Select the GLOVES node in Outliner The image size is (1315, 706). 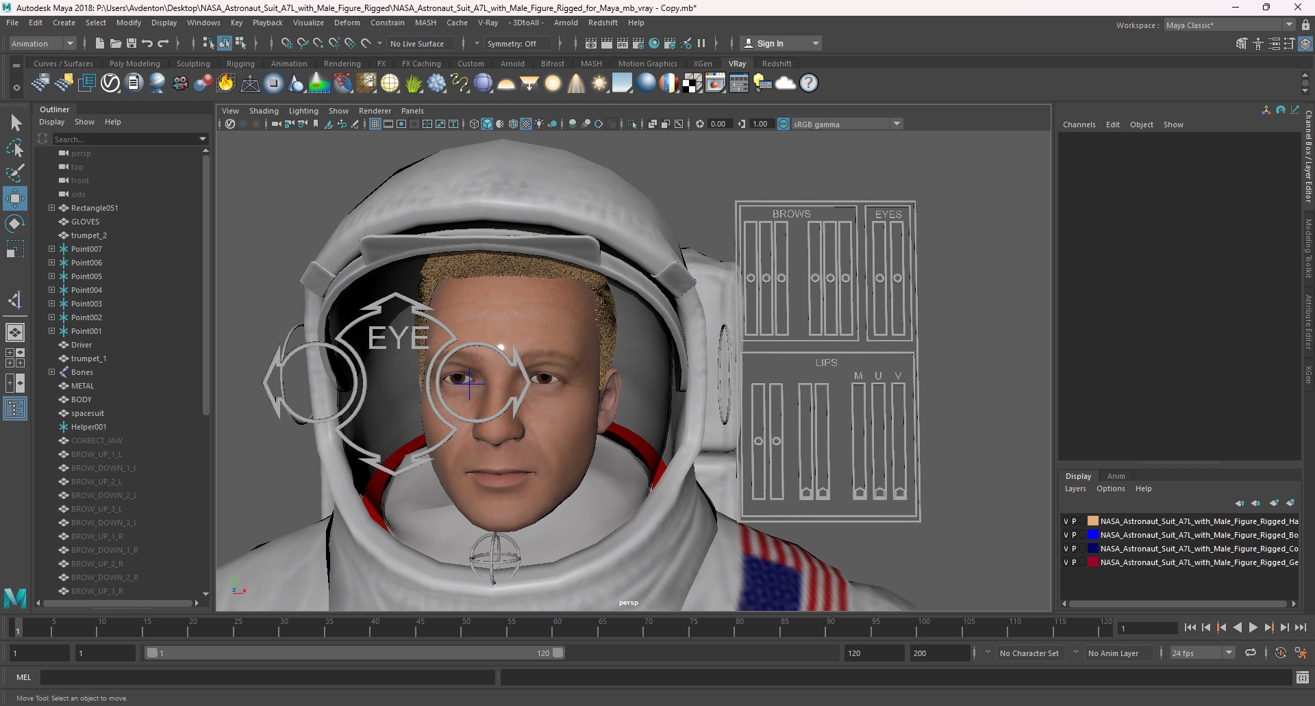[85, 222]
